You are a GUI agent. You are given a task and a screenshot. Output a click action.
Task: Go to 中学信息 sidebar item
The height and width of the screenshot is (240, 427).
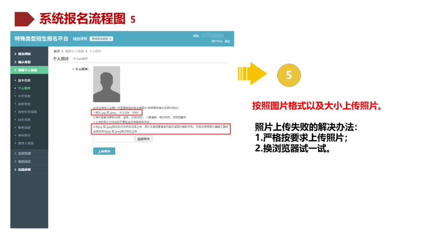(x=24, y=96)
